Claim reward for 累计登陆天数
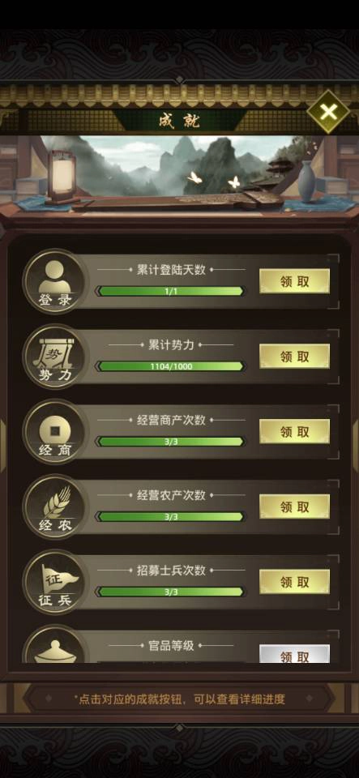The height and width of the screenshot is (778, 359). point(294,281)
